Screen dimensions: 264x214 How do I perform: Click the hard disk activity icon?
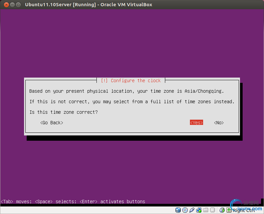pyautogui.click(x=178, y=210)
